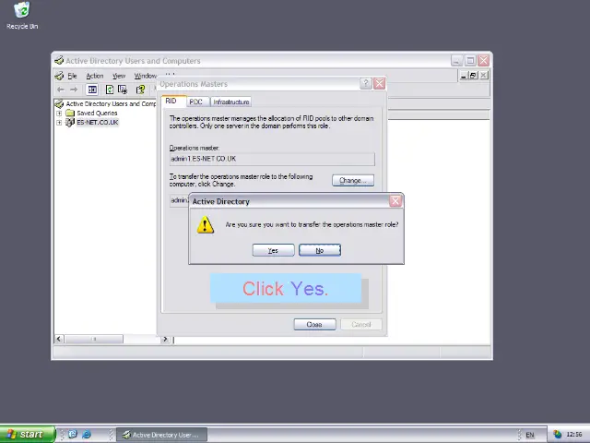Minimize the Active Directory Users and Computers window
590x443 pixels.
457,61
